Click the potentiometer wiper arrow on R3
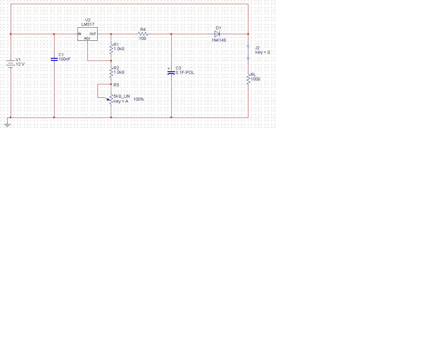Screen dimensions: 446x339 [x=108, y=99]
